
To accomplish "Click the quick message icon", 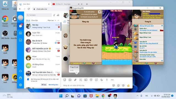I will (114, 86).
